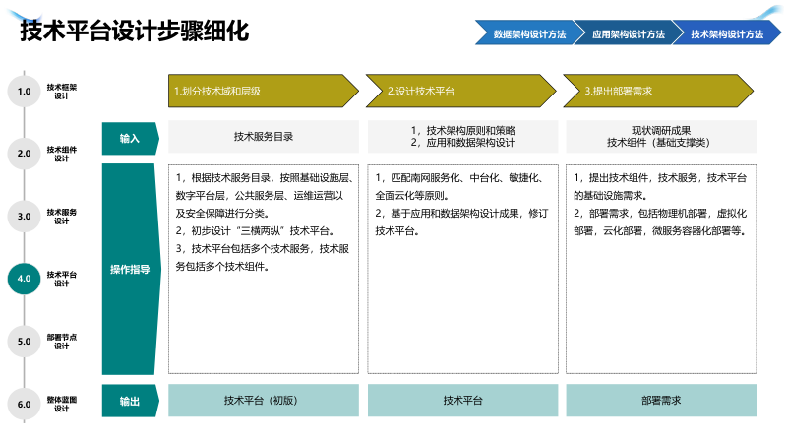This screenshot has height=443, width=787.
Task: Click the 技术框架设计 step label
Action: 62,92
